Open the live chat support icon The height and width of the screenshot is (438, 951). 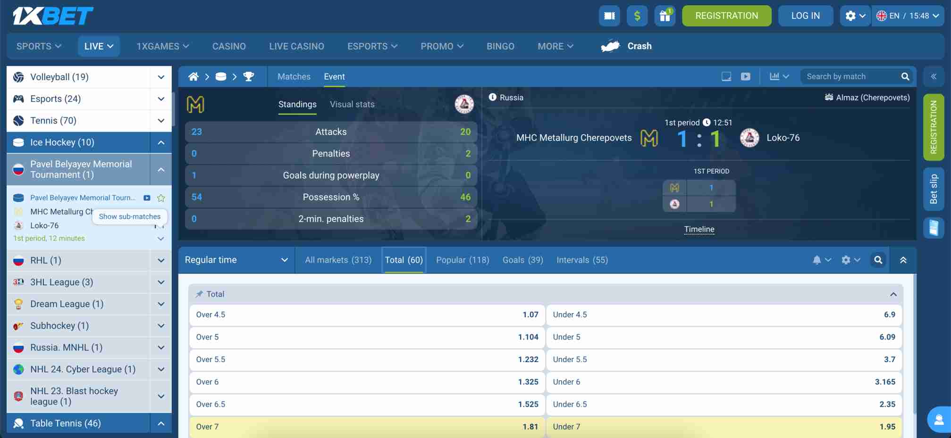(x=939, y=419)
